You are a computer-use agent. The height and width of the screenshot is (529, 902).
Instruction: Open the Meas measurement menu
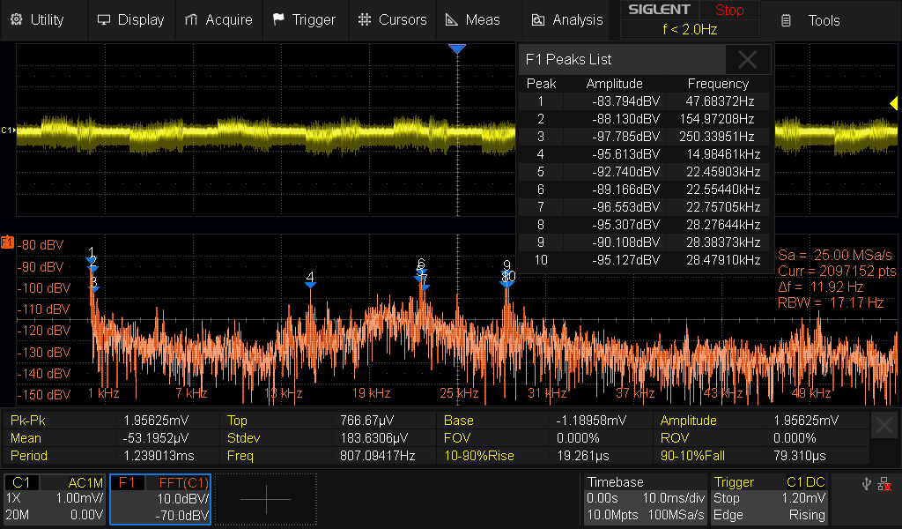tap(472, 19)
